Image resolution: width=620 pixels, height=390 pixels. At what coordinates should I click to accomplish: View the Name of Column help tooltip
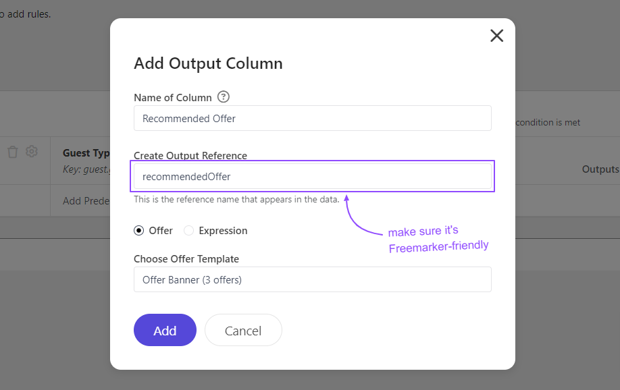pyautogui.click(x=223, y=96)
